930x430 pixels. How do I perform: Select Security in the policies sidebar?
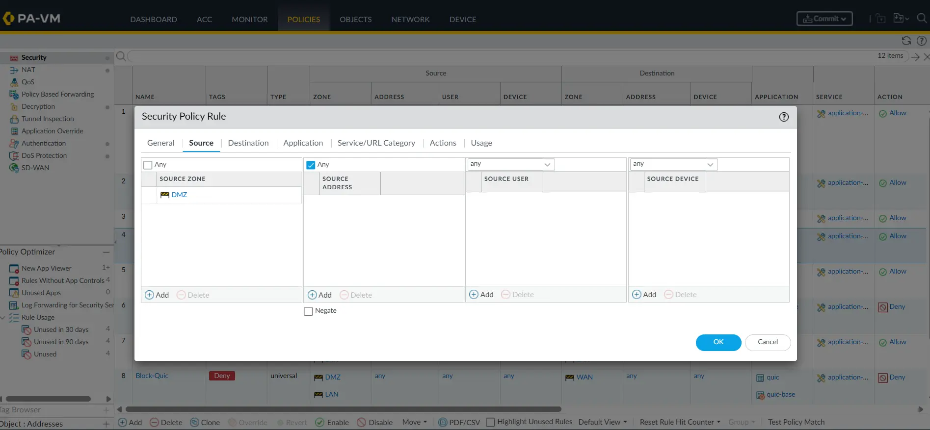(x=34, y=57)
